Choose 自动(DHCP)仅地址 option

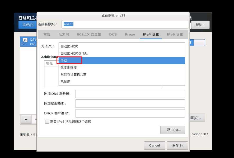[122, 53]
